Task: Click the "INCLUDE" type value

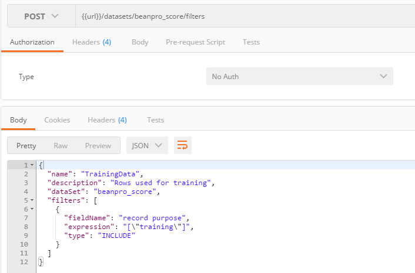Action: click(x=116, y=236)
